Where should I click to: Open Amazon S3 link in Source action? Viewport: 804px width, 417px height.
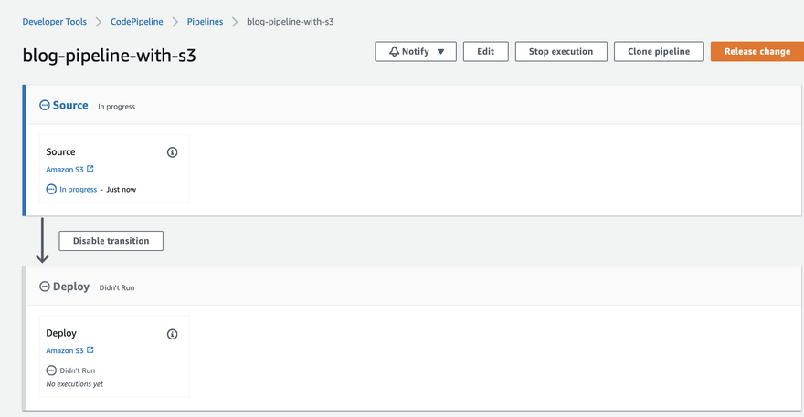tap(65, 170)
